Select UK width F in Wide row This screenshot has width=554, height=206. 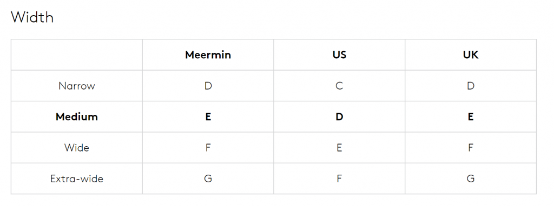click(471, 148)
